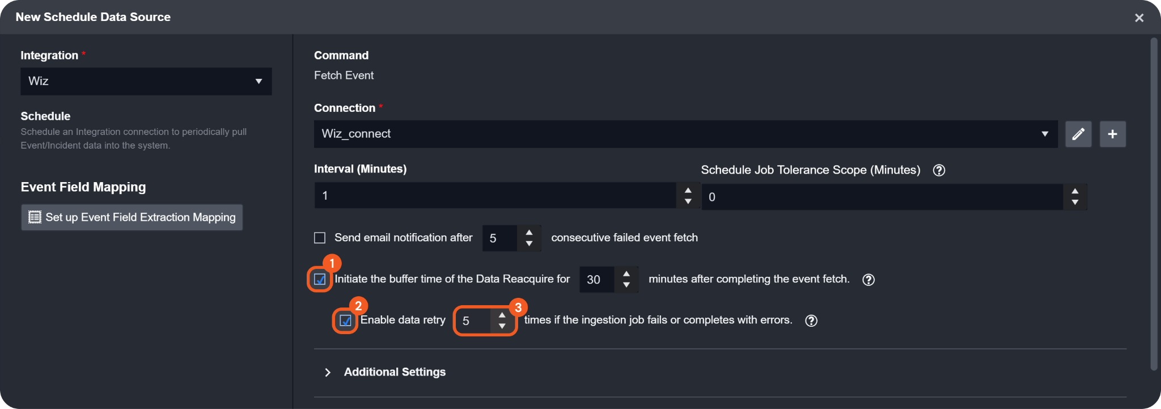This screenshot has height=409, width=1161.
Task: Uncheck Initiate buffer time of Data Reacquire
Action: tap(320, 280)
